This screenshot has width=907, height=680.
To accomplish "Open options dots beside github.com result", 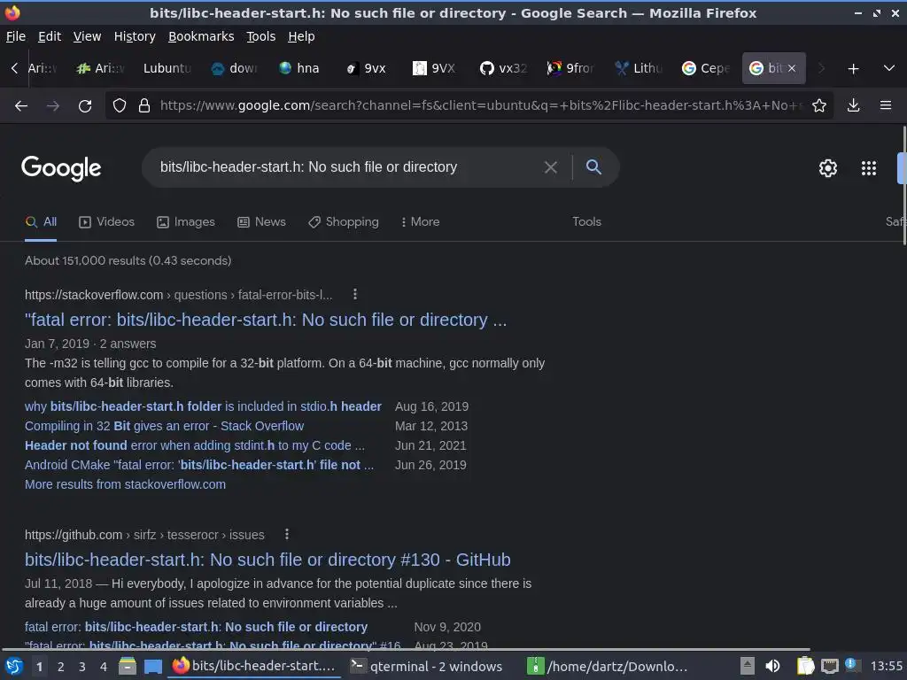I will tap(287, 534).
